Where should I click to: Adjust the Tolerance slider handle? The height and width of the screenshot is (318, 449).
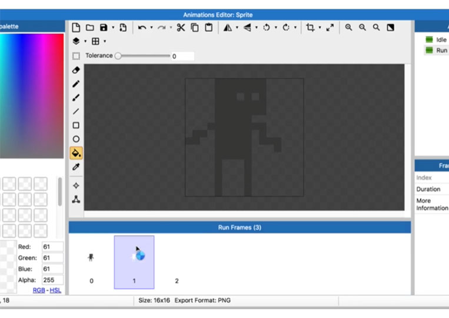tap(118, 56)
